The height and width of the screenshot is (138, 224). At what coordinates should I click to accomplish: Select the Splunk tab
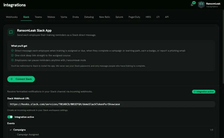[119, 17]
